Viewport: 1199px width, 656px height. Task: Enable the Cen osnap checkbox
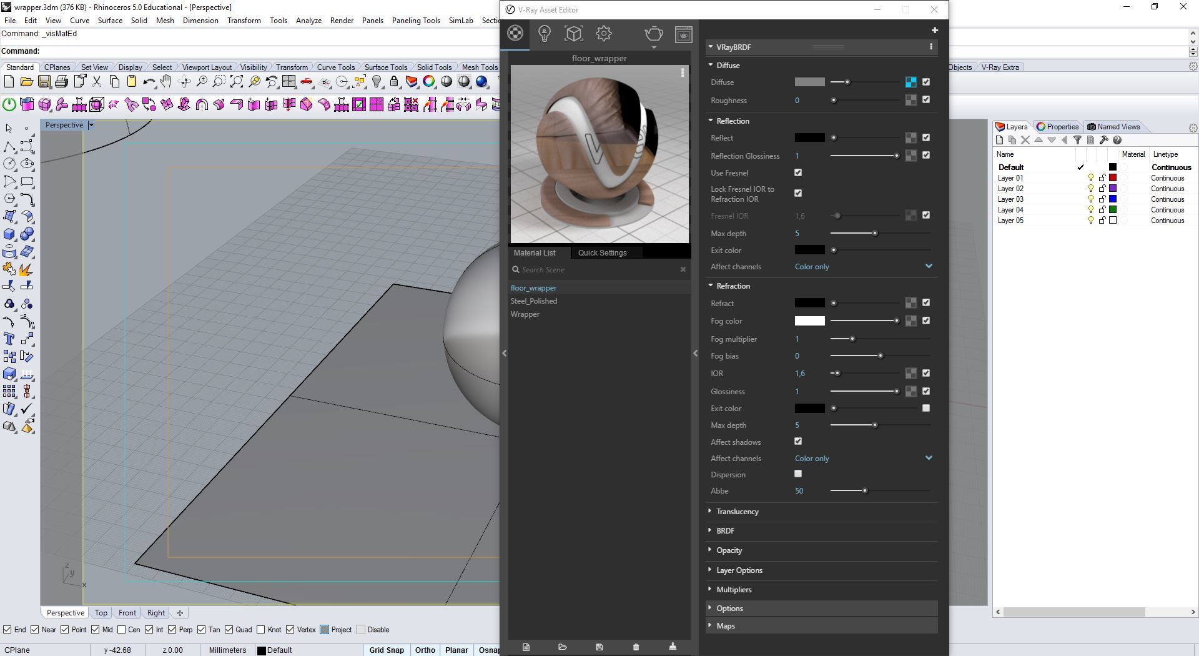click(121, 630)
